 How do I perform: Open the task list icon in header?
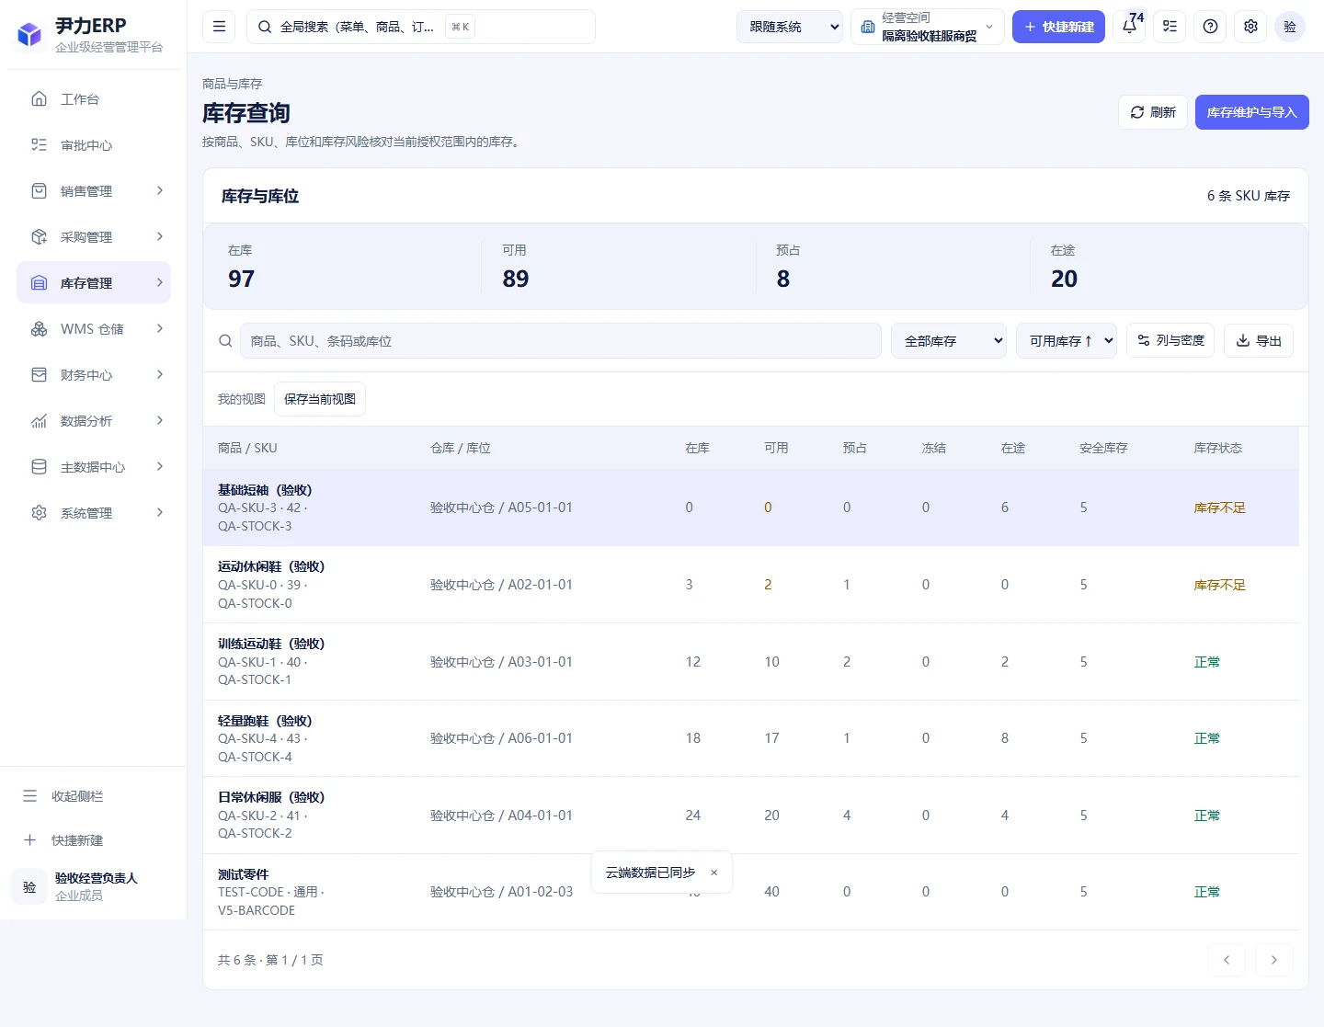click(1170, 27)
